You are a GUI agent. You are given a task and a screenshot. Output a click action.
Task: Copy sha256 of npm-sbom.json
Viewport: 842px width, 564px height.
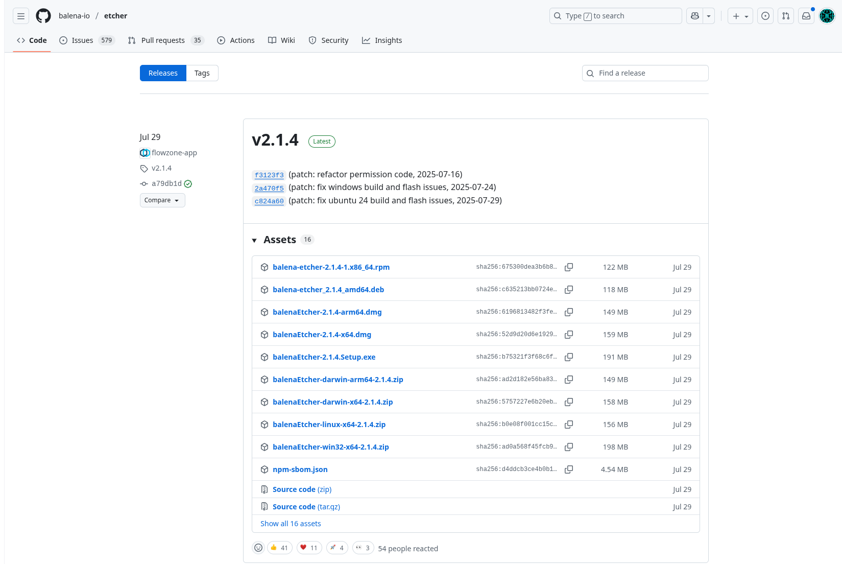569,469
